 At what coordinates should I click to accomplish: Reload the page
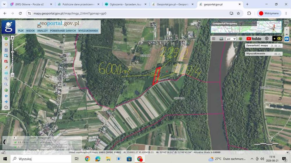(20, 13)
